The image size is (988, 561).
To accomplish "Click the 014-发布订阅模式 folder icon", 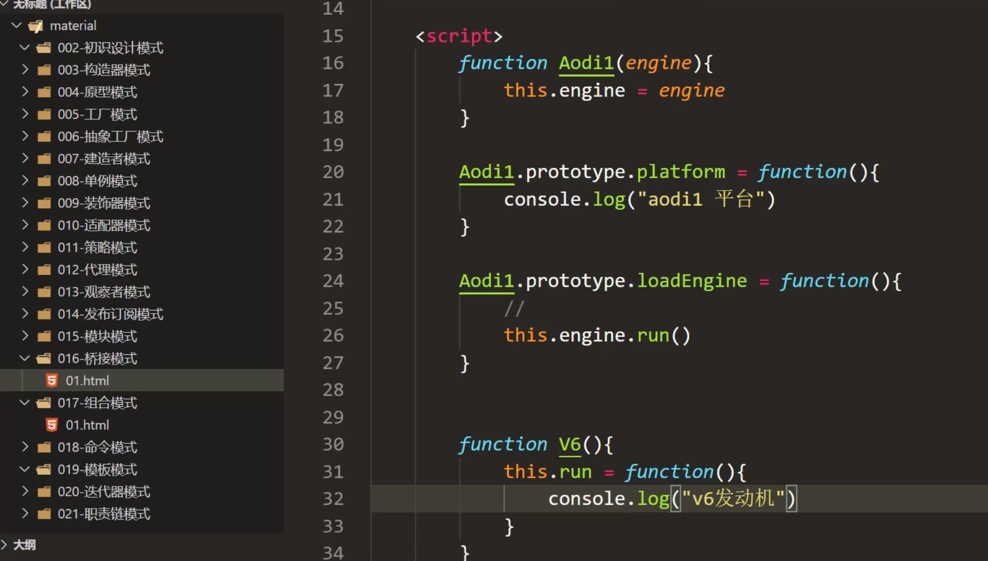I will [x=44, y=314].
